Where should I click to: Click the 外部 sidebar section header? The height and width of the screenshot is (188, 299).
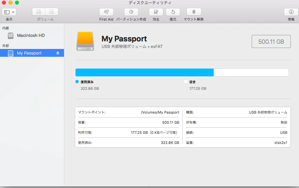6,46
